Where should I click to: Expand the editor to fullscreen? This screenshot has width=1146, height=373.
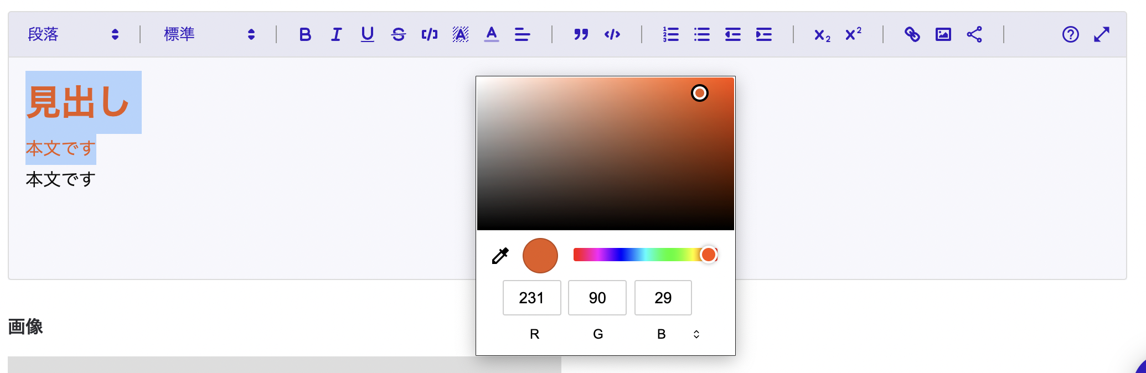point(1101,34)
